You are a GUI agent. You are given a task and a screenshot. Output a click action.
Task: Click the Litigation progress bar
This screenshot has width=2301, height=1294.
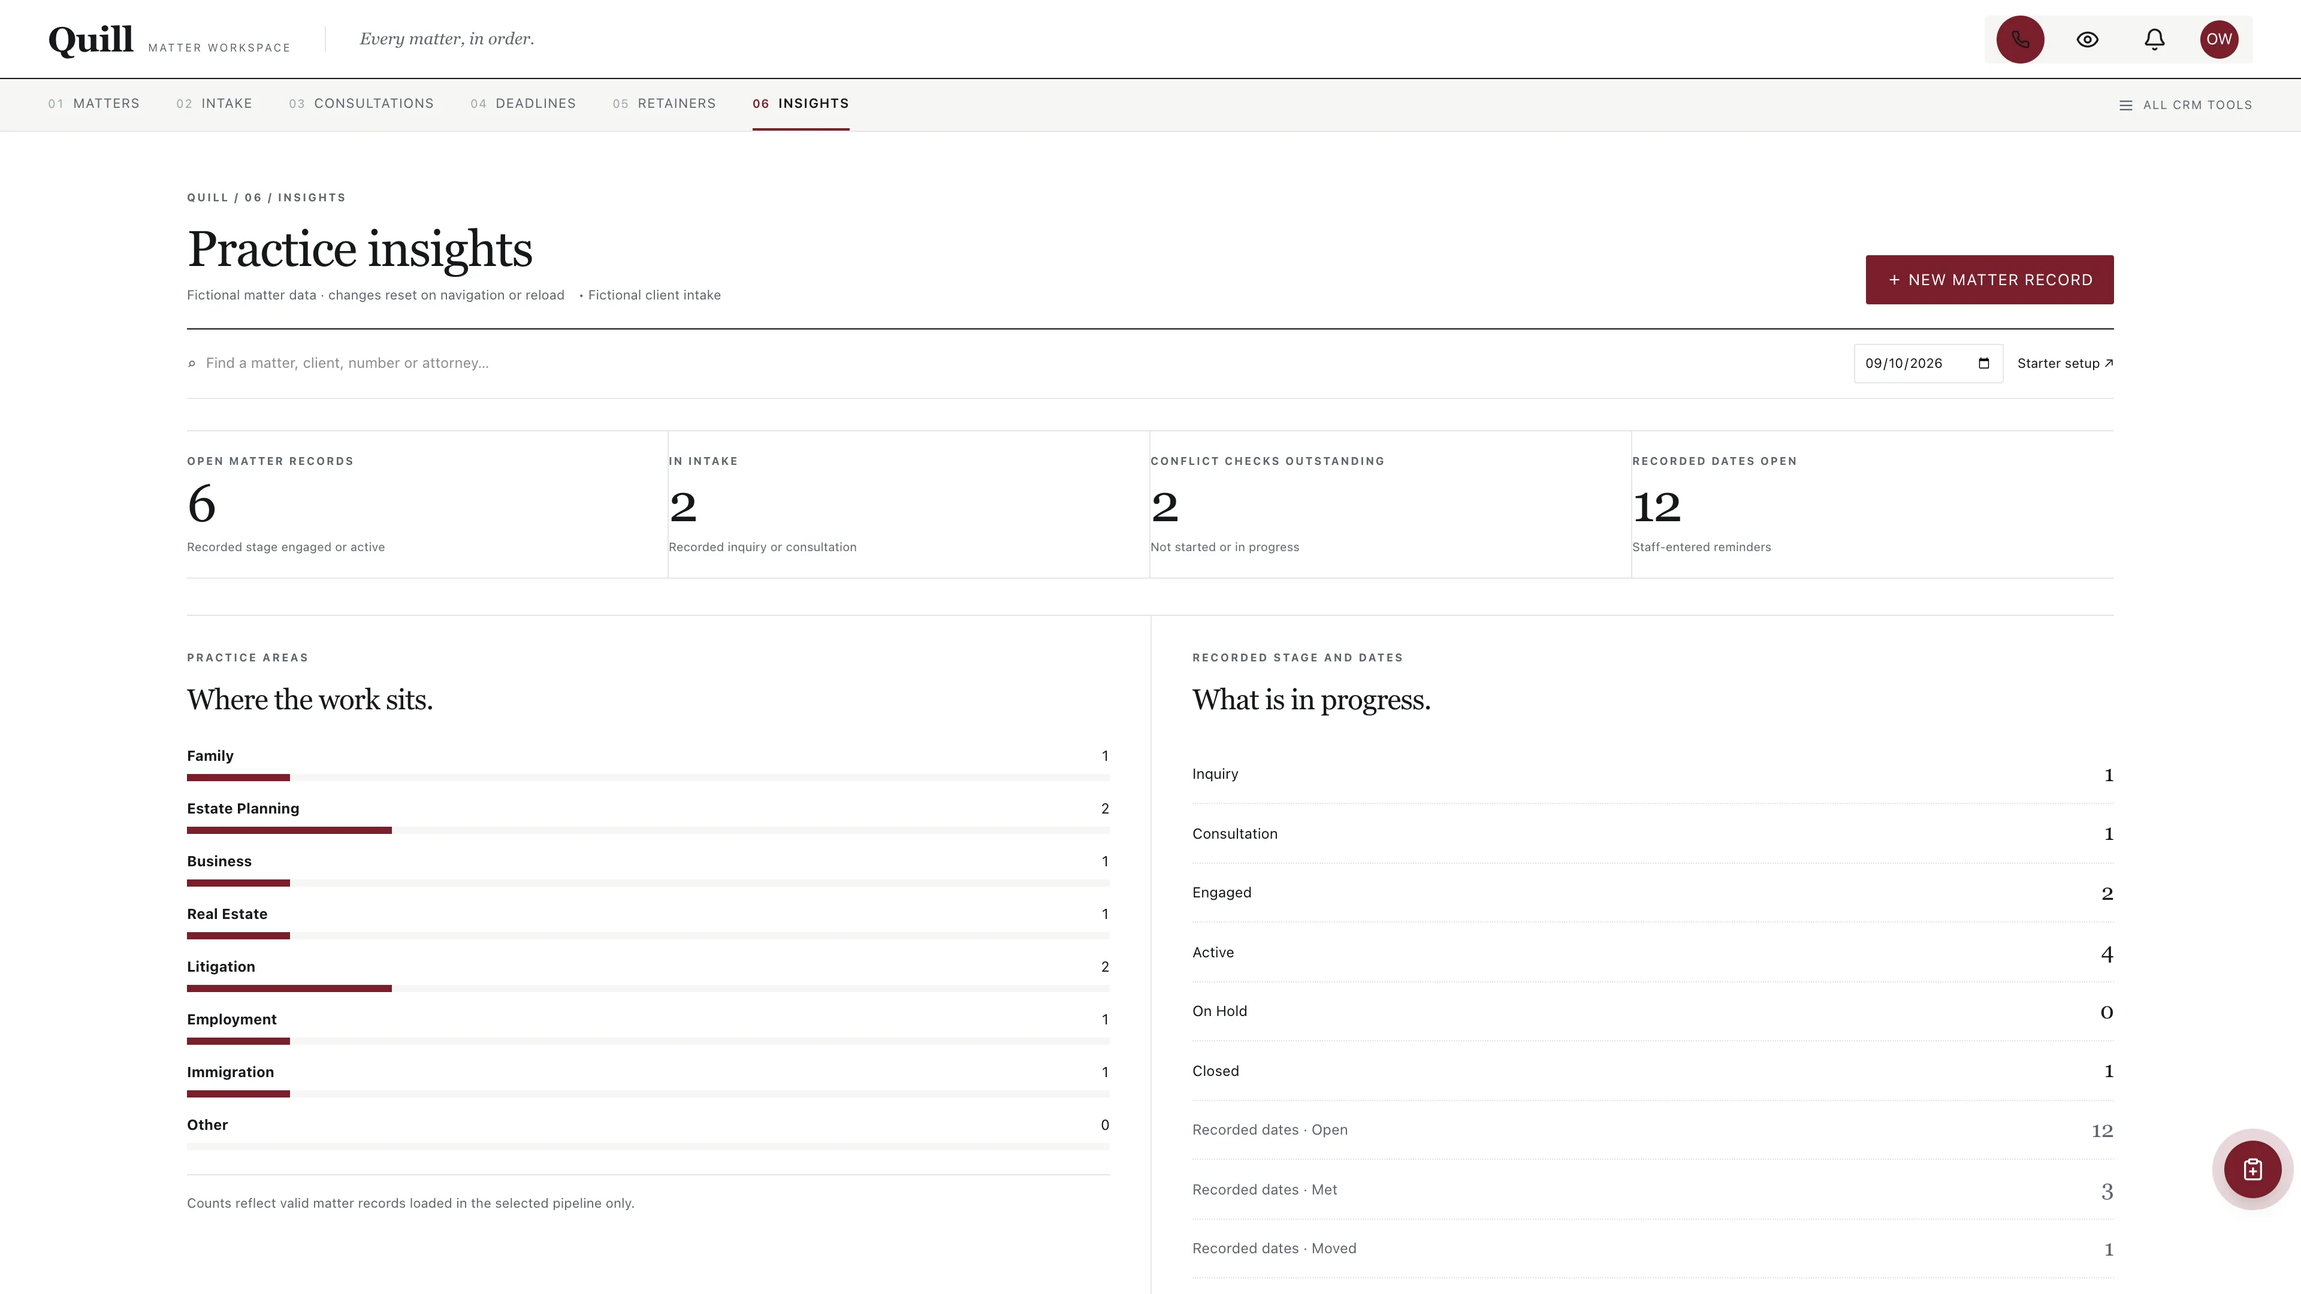click(648, 988)
